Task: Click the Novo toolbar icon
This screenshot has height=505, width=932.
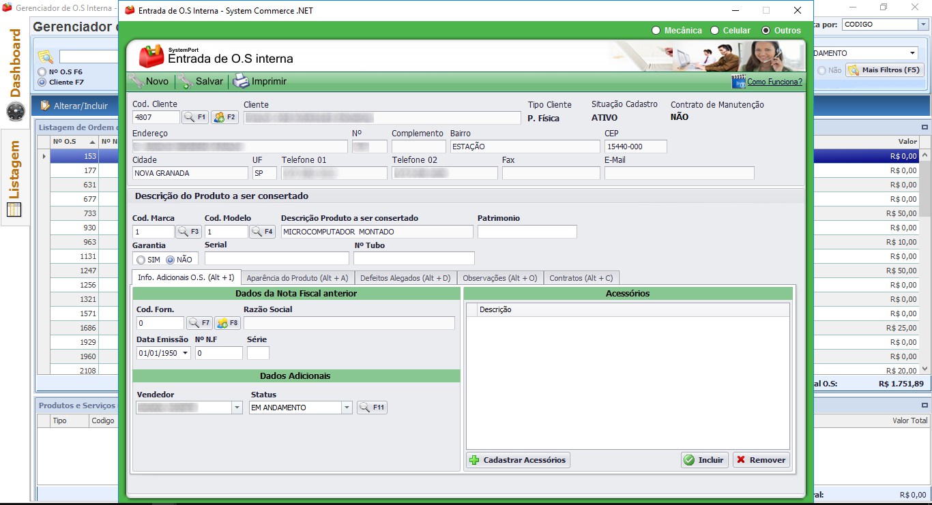Action: (136, 82)
